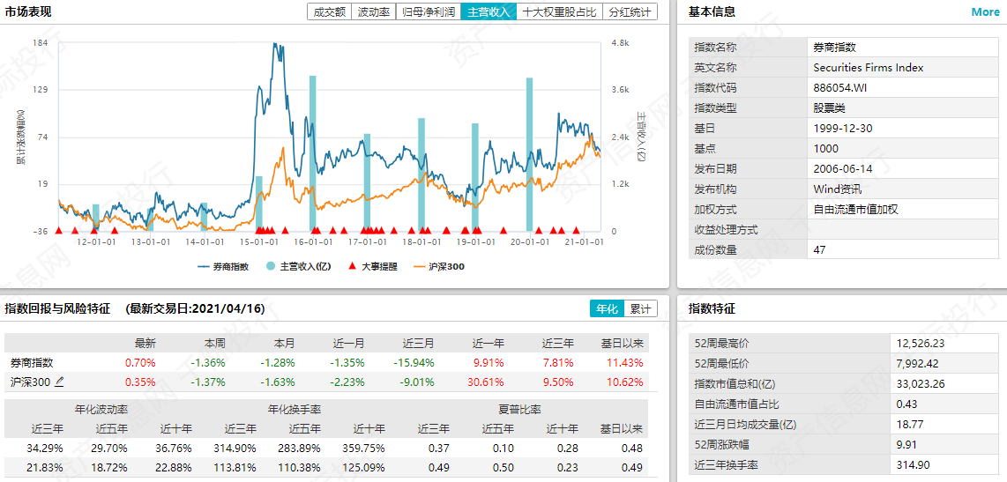Click the tall revenue bar near 20-01-01
The image size is (1007, 482).
(529, 154)
